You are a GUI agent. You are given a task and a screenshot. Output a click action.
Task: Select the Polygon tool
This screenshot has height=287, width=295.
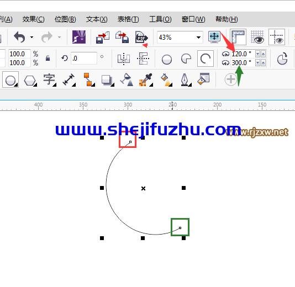click(30, 81)
